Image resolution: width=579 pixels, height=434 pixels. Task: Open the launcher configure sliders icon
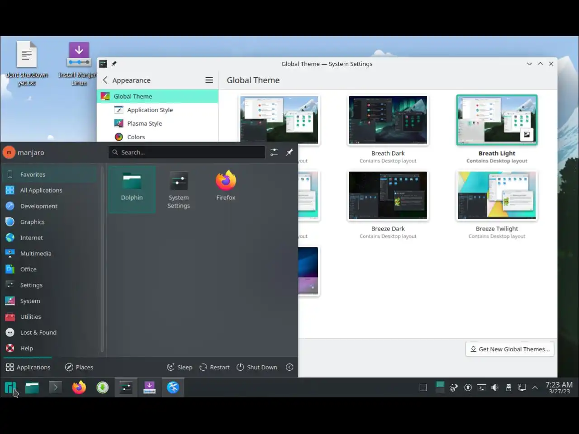(274, 152)
